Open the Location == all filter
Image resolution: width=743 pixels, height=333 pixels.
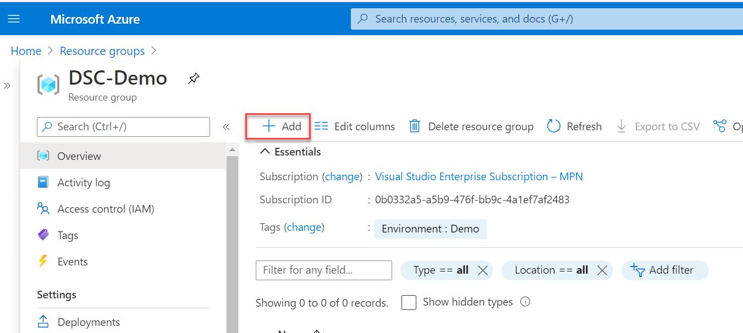pos(552,270)
